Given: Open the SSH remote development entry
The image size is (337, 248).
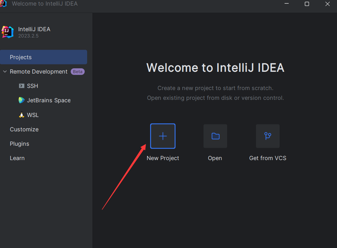Looking at the screenshot, I should tap(33, 86).
